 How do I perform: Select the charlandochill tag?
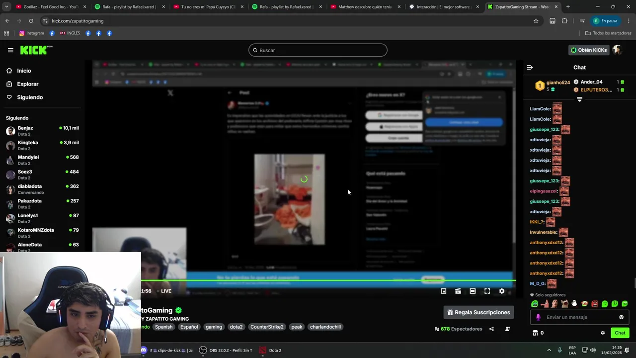point(325,327)
